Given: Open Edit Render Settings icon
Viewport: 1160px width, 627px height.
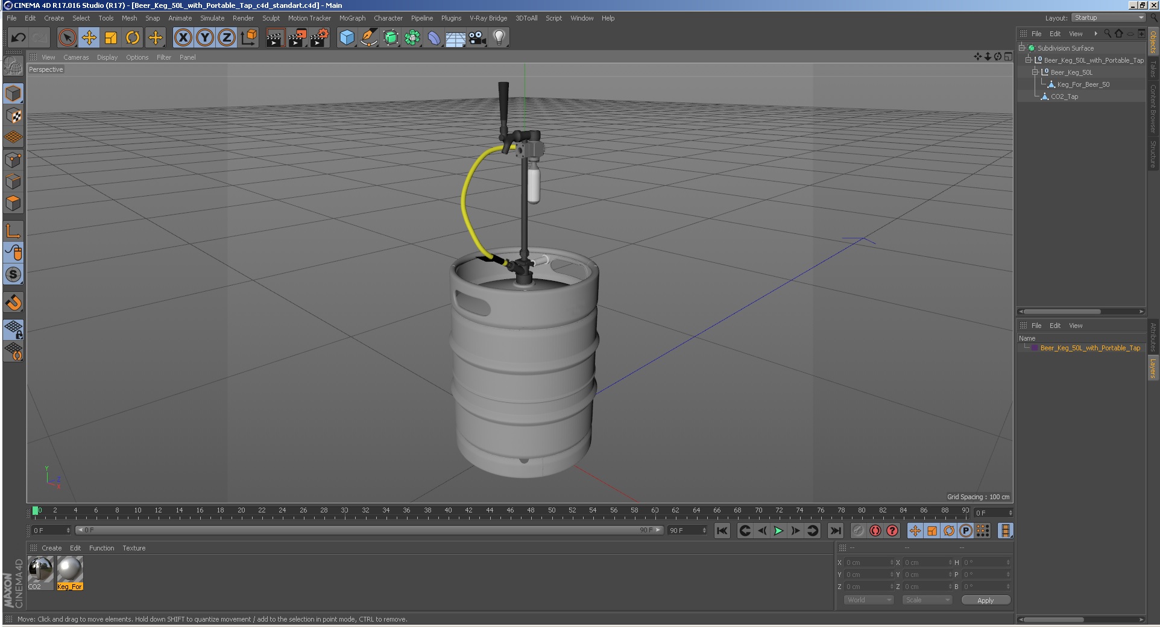Looking at the screenshot, I should point(319,37).
